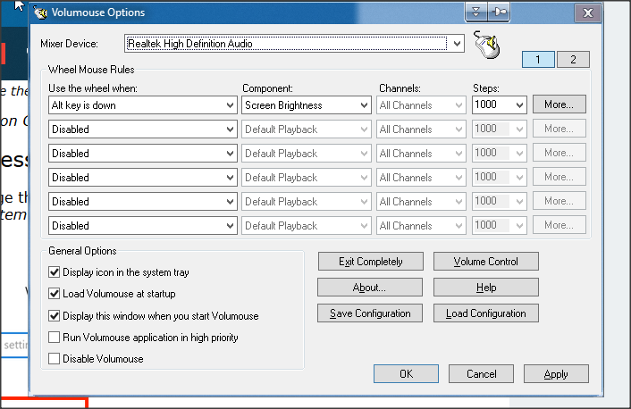
Task: Click the roll-up arrows title bar button
Action: pos(476,13)
